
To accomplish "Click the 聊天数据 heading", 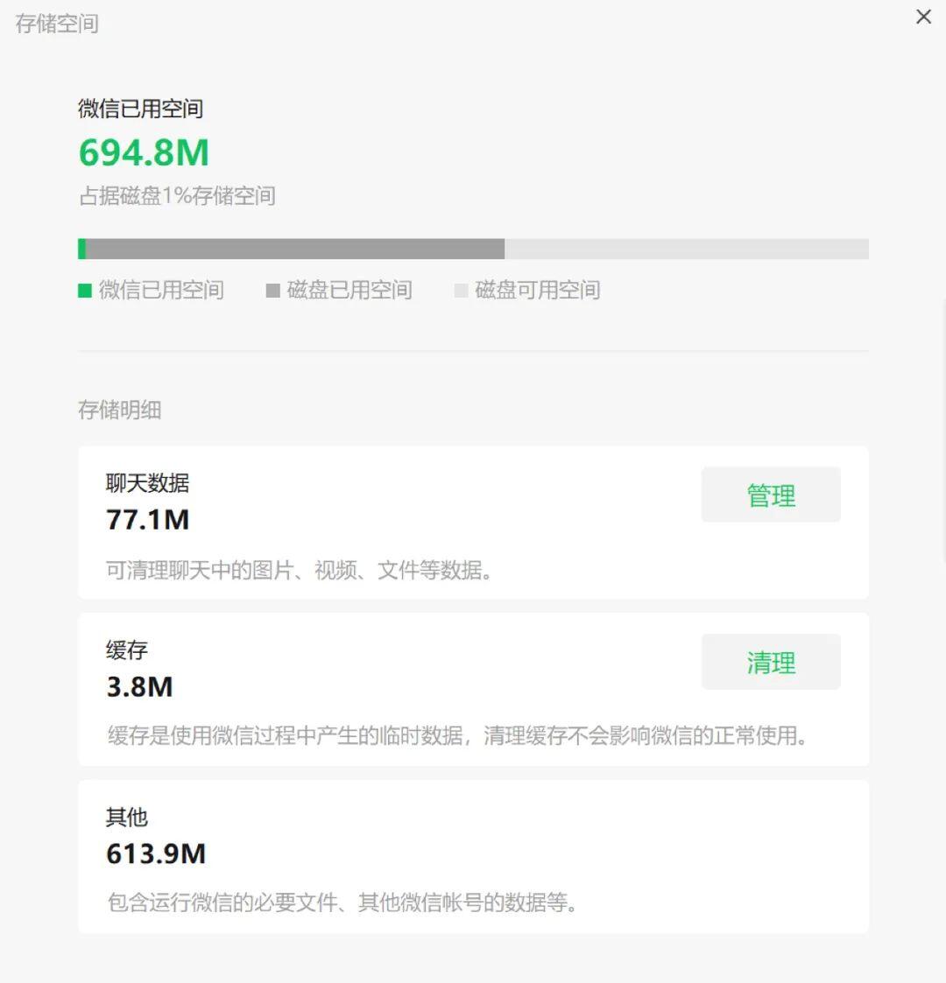I will click(147, 483).
